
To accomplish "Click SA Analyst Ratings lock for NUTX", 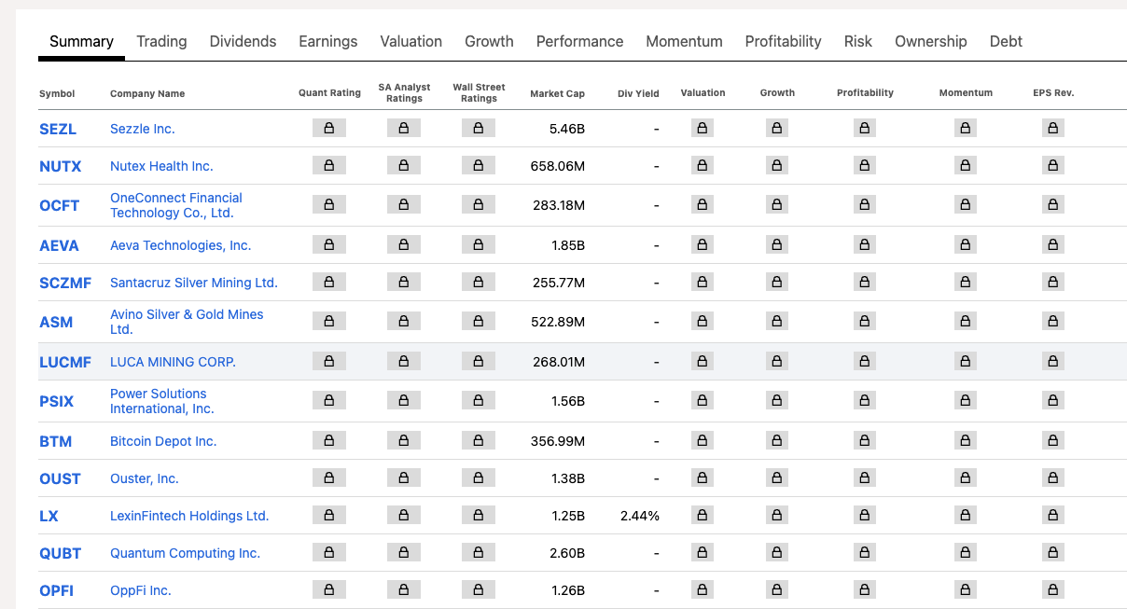I will pyautogui.click(x=404, y=166).
